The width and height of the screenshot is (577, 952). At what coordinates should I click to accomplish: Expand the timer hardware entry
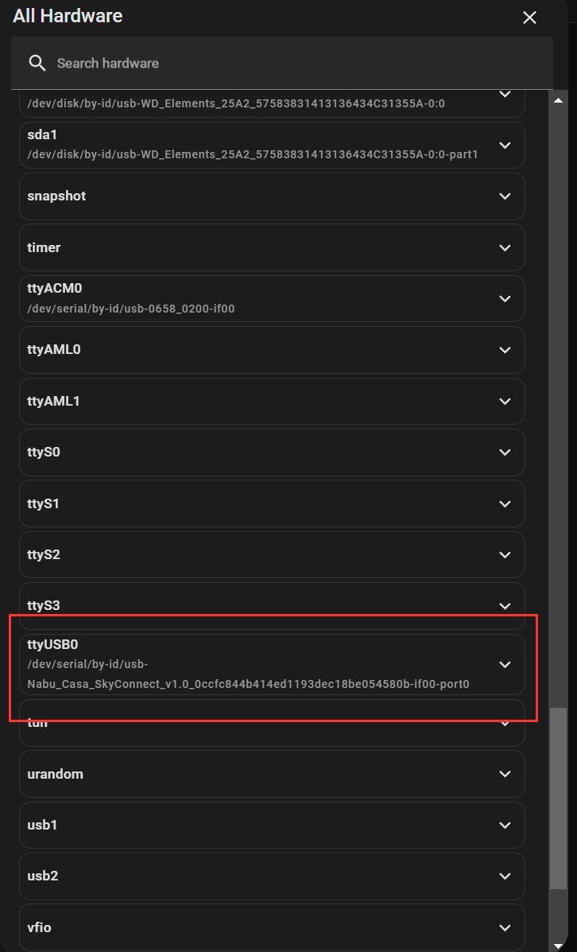pyautogui.click(x=505, y=247)
